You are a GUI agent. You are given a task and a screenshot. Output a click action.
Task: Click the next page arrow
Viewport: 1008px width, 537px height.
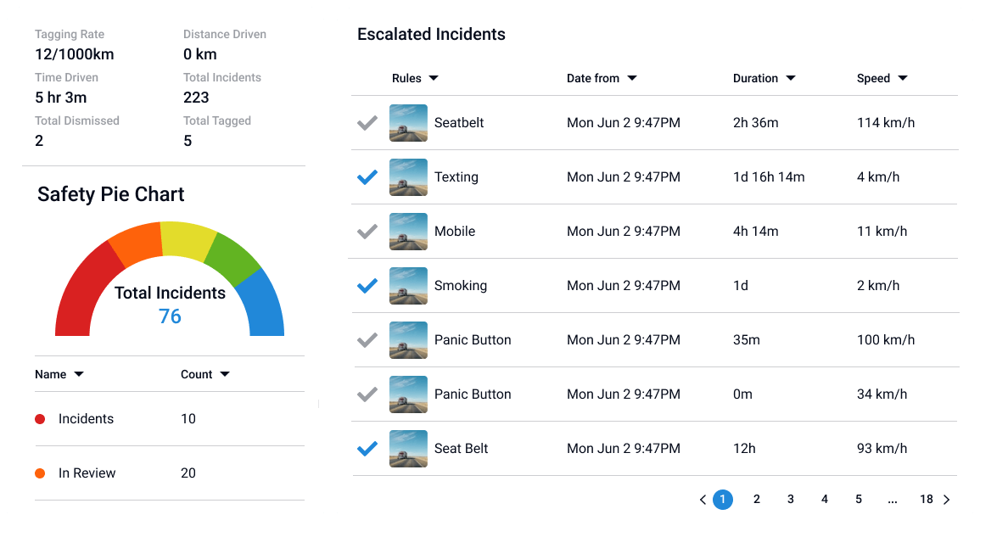point(947,499)
